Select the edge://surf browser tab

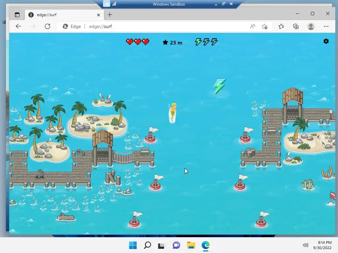pyautogui.click(x=64, y=15)
